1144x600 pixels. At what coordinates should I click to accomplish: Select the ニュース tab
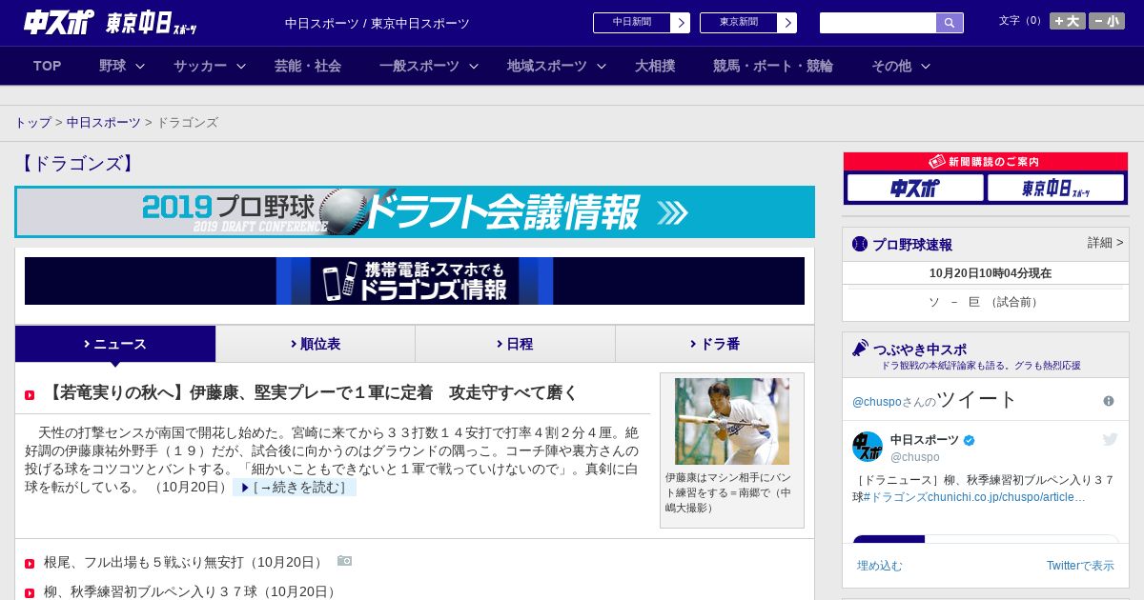click(x=115, y=344)
